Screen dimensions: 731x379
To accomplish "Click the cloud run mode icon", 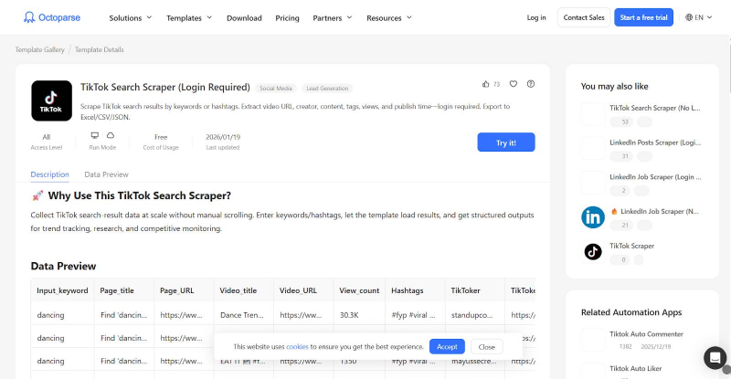I will (111, 135).
